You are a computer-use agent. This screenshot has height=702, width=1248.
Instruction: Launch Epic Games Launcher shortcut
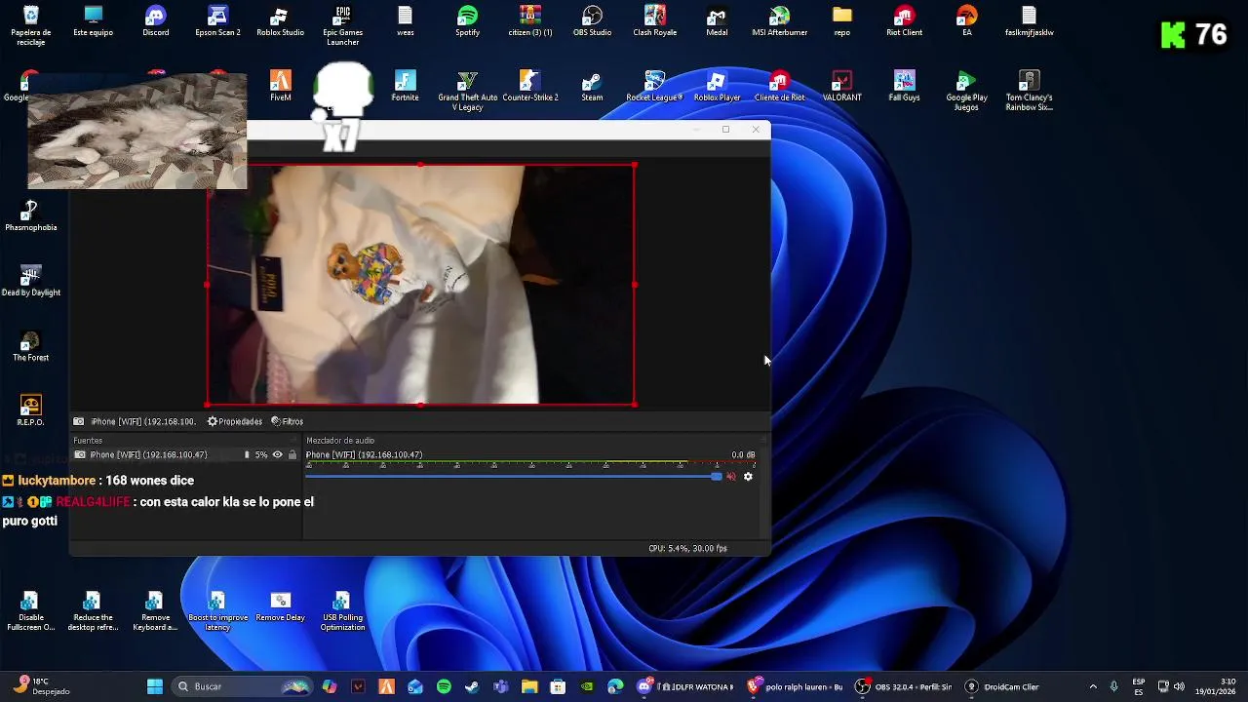(343, 25)
